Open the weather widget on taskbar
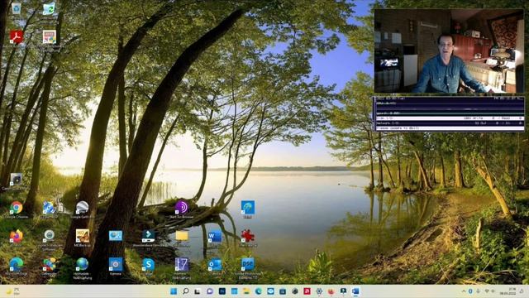The width and height of the screenshot is (529, 298). (12, 291)
